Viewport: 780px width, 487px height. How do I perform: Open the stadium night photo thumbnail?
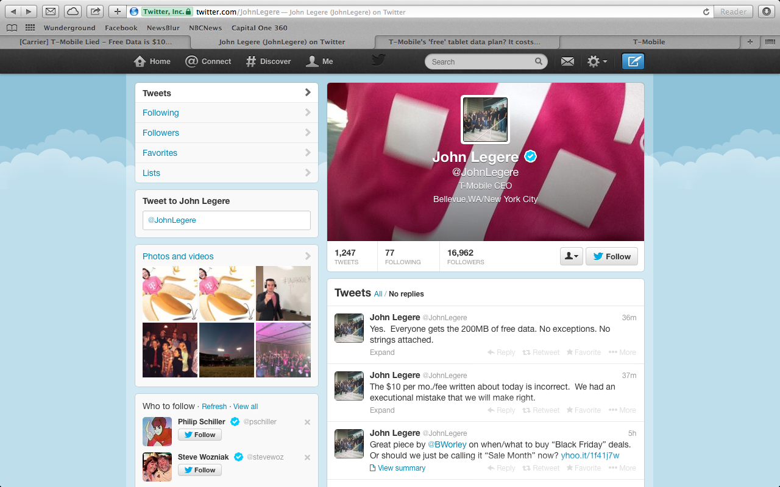pos(227,350)
